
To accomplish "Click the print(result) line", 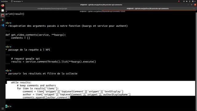I will [x=15, y=14].
